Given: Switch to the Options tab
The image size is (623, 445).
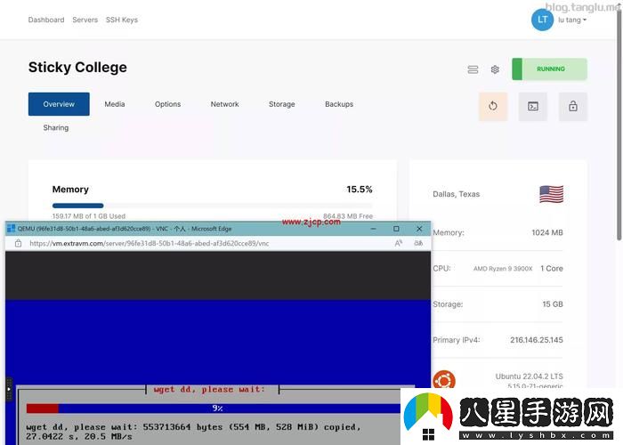Looking at the screenshot, I should click(167, 104).
